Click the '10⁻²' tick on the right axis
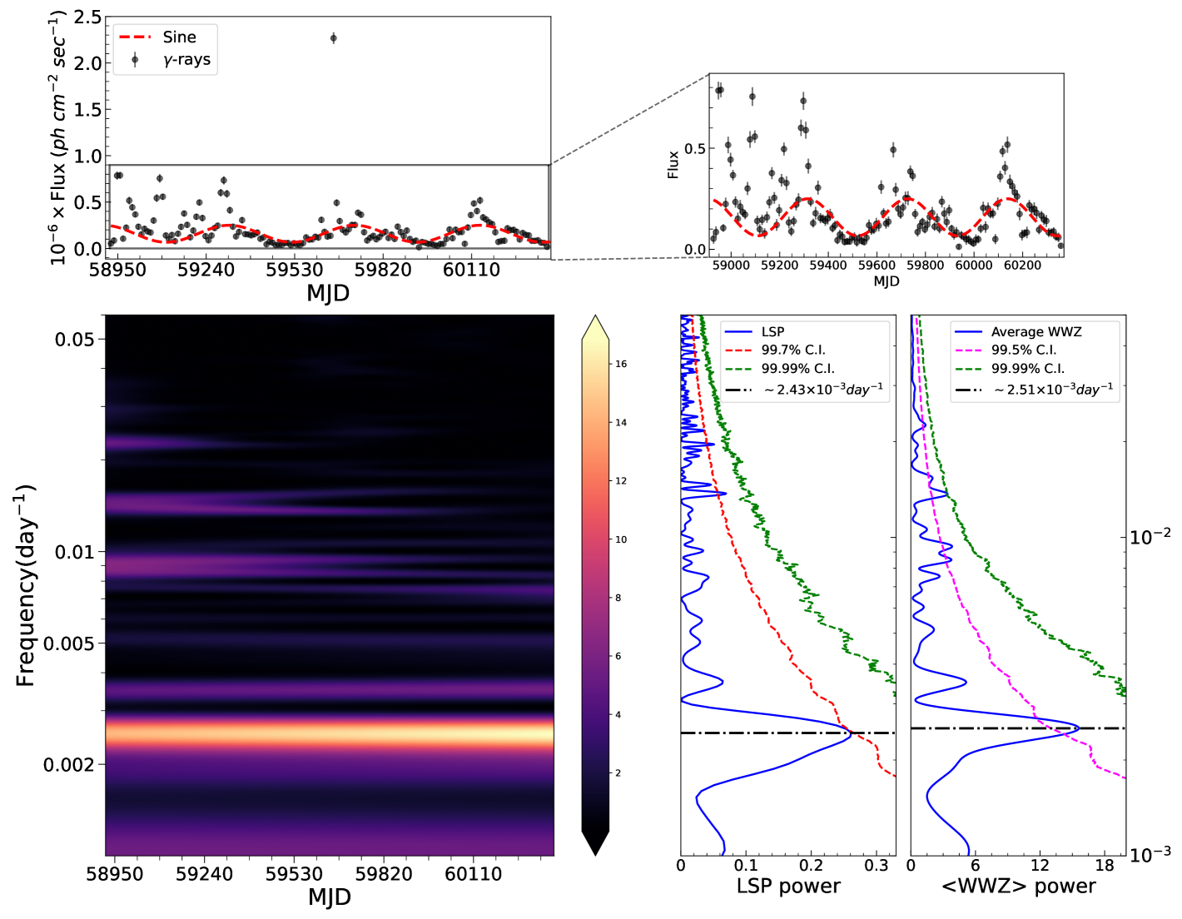 point(1150,536)
